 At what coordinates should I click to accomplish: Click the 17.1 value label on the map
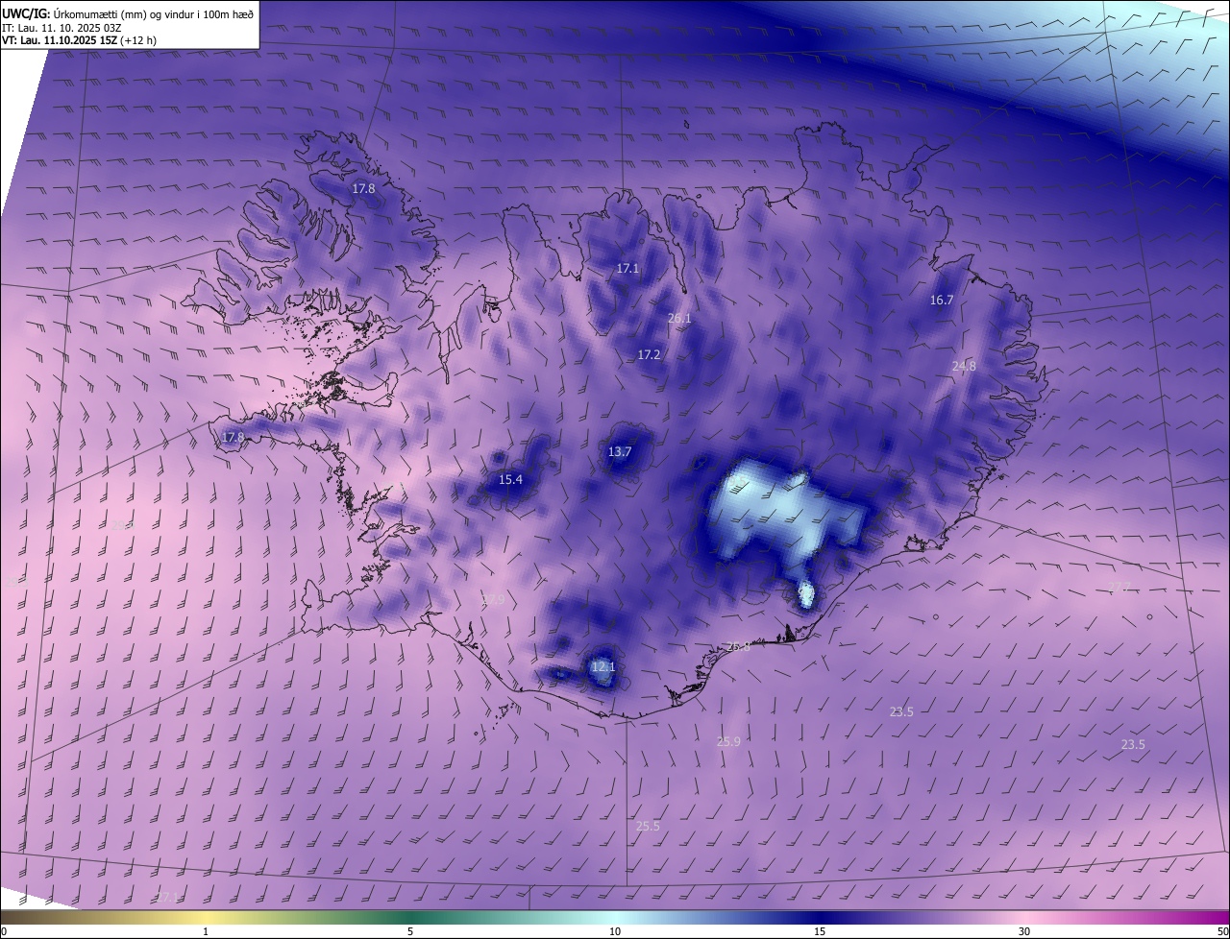pos(627,269)
